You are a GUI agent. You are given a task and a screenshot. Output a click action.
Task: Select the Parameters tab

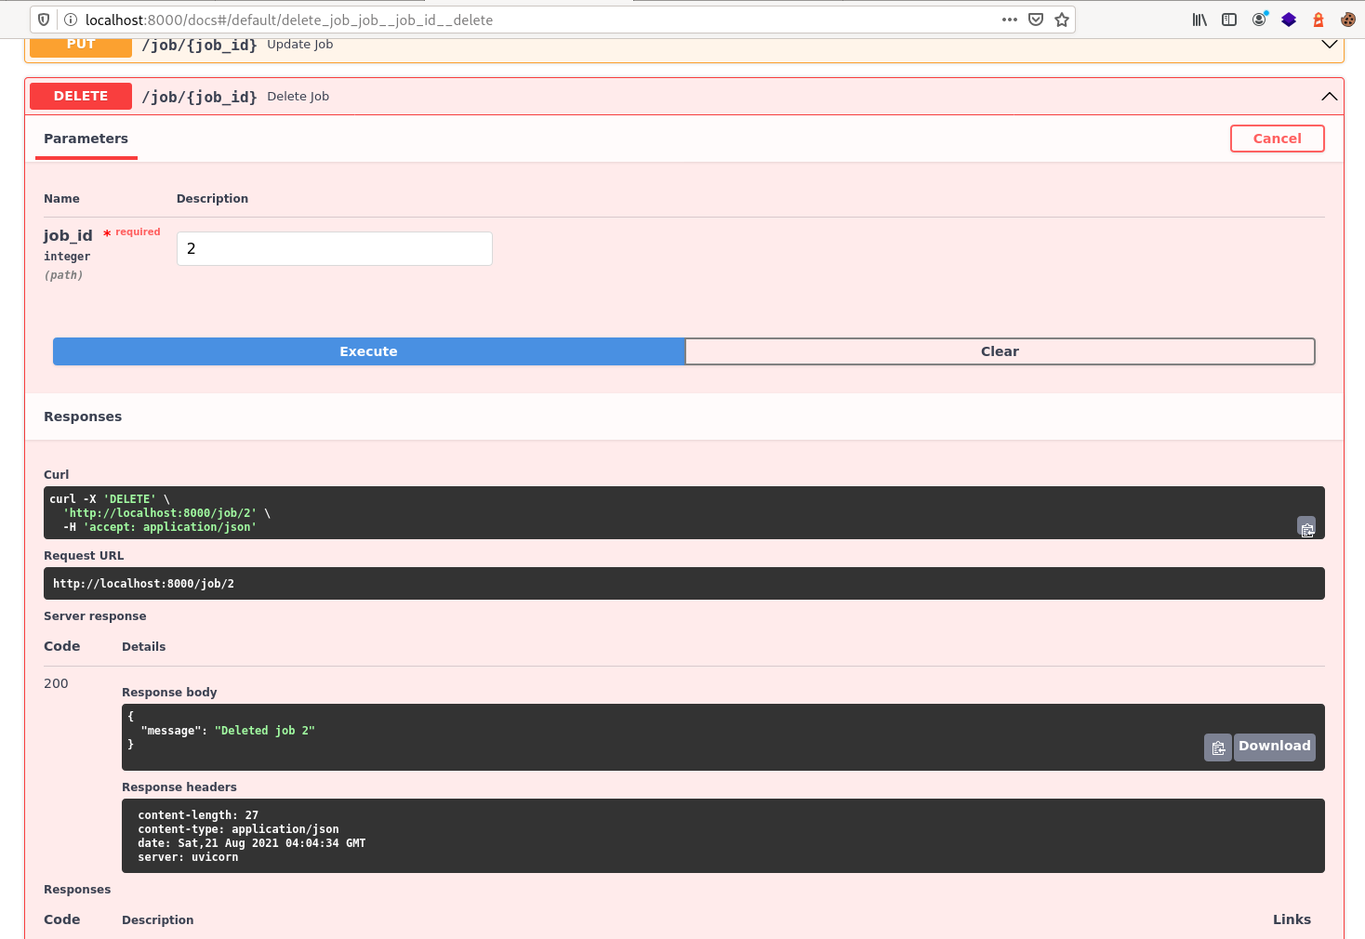[86, 139]
